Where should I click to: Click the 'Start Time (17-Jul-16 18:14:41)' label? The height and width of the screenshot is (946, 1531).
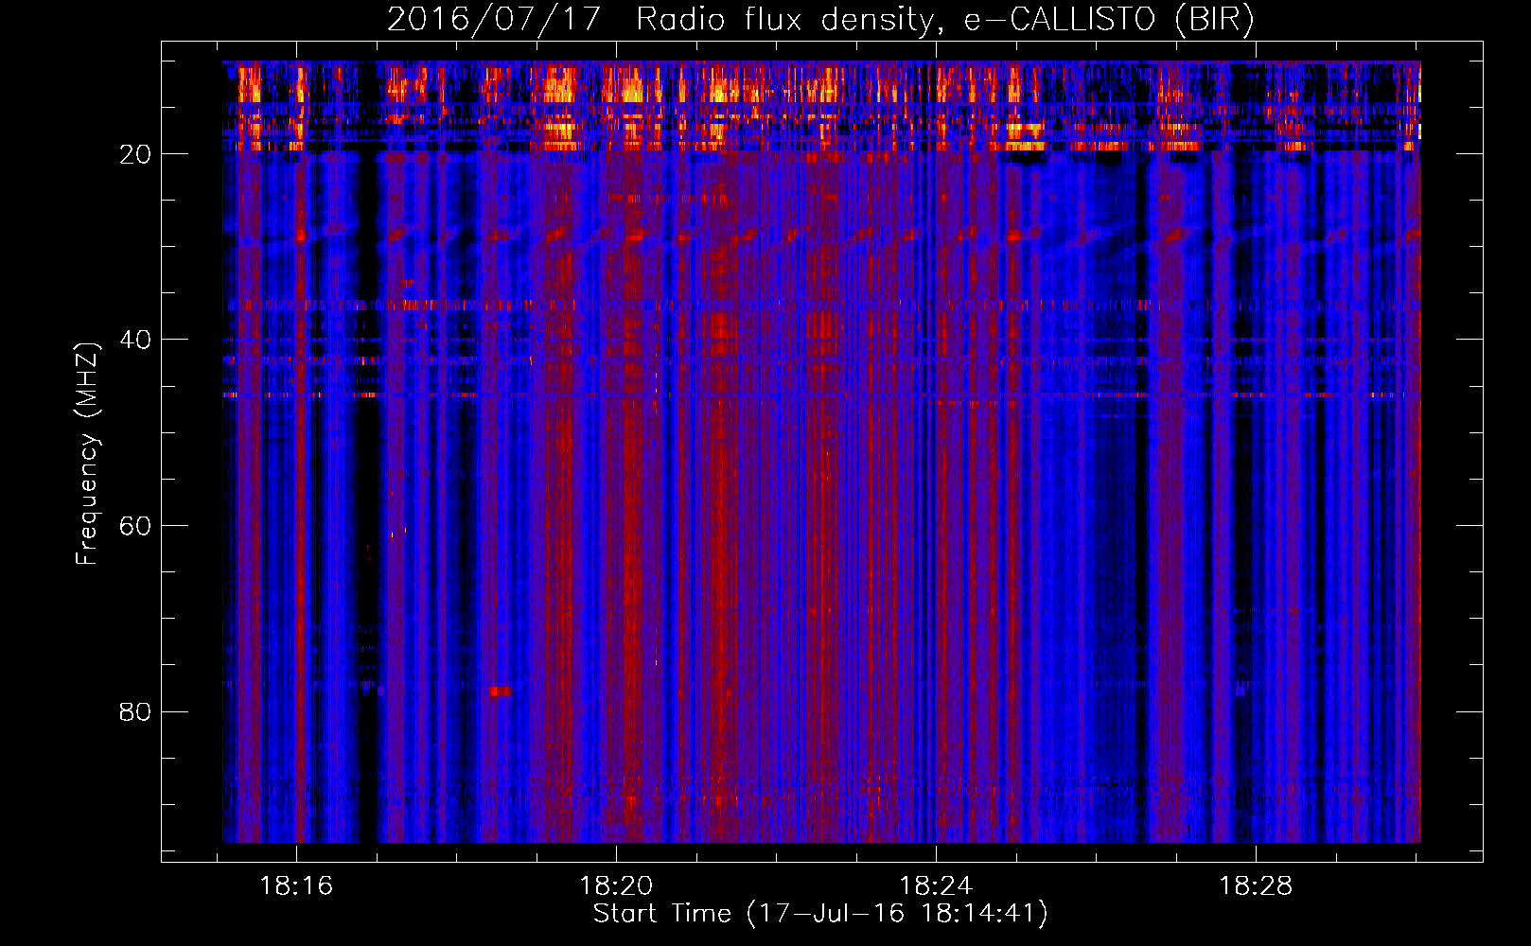pos(820,914)
